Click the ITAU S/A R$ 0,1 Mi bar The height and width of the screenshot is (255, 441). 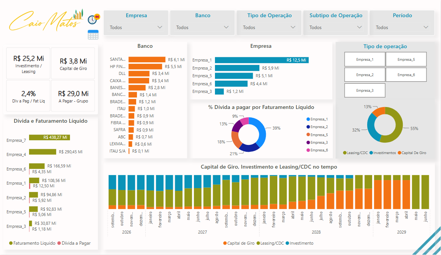pyautogui.click(x=129, y=151)
